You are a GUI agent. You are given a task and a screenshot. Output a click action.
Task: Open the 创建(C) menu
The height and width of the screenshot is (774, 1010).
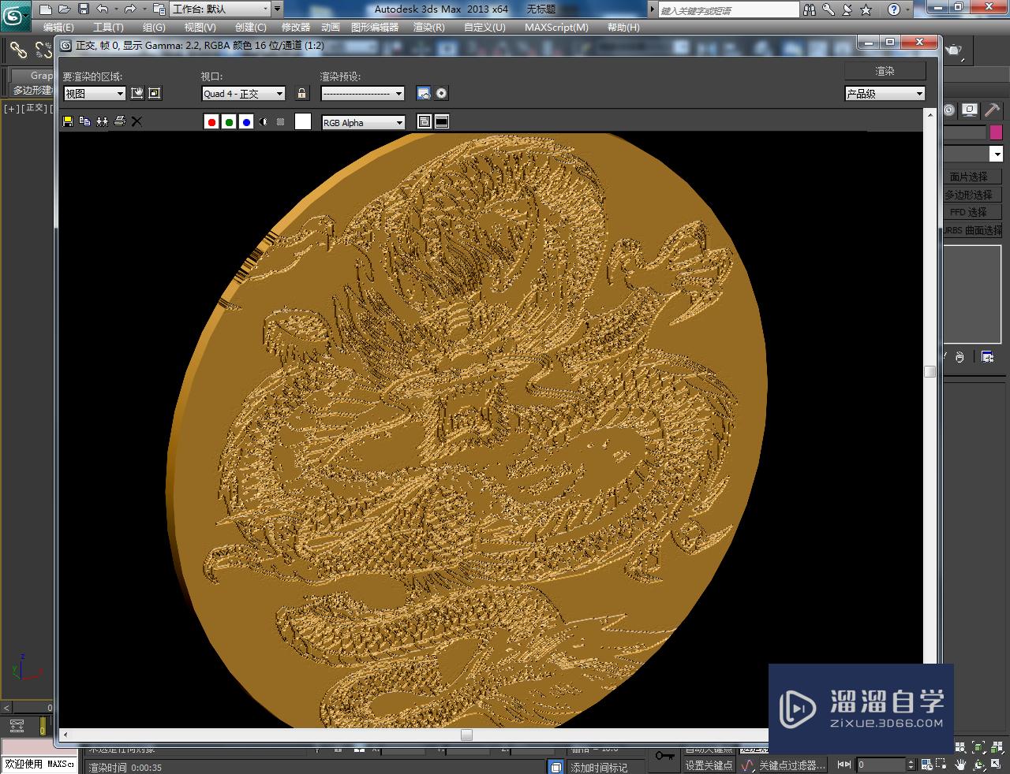[250, 27]
